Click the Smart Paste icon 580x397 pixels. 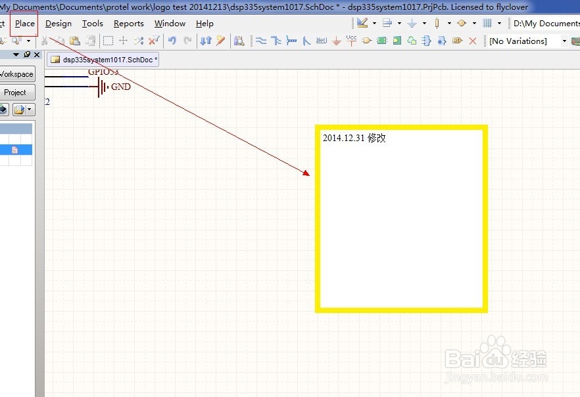coord(90,41)
